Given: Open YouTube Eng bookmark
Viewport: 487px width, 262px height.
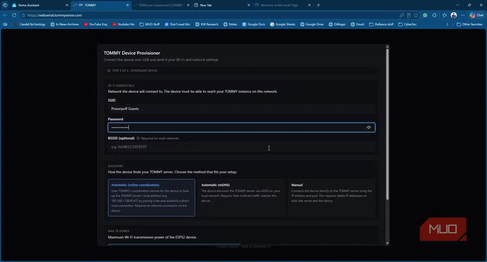Looking at the screenshot, I should tap(95, 24).
